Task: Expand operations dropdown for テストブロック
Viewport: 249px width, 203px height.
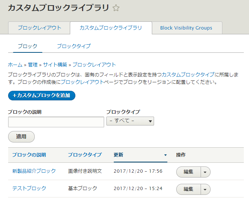Action: click(x=205, y=189)
